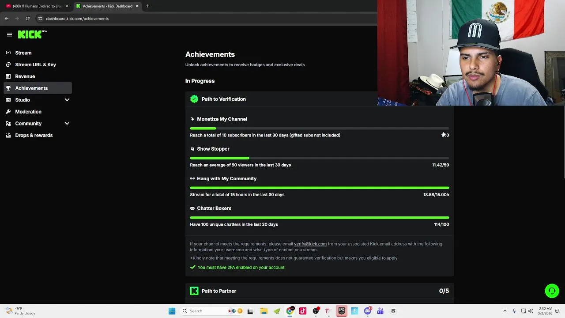Click the green 2FA enabled checkmark
The width and height of the screenshot is (565, 318).
[192, 267]
